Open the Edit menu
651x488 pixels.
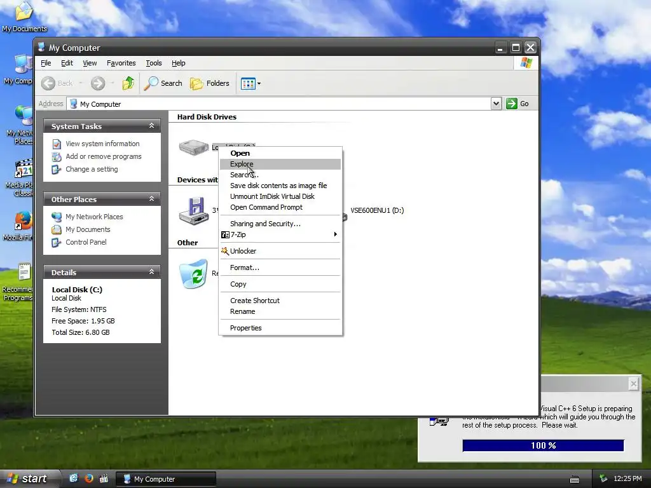click(x=67, y=63)
